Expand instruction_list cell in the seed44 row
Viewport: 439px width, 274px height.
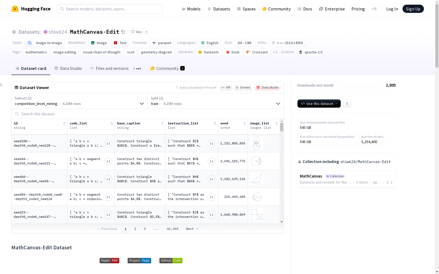point(212,161)
